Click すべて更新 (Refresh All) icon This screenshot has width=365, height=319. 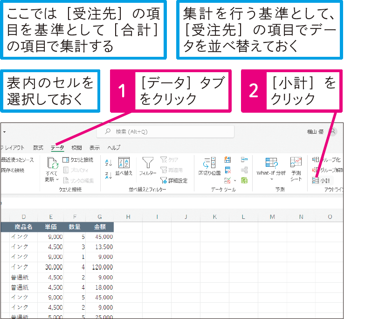52,163
